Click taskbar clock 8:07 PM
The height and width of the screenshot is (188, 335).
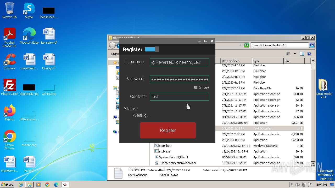click(321, 185)
